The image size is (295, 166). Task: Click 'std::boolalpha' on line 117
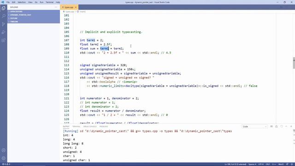(x=103, y=82)
